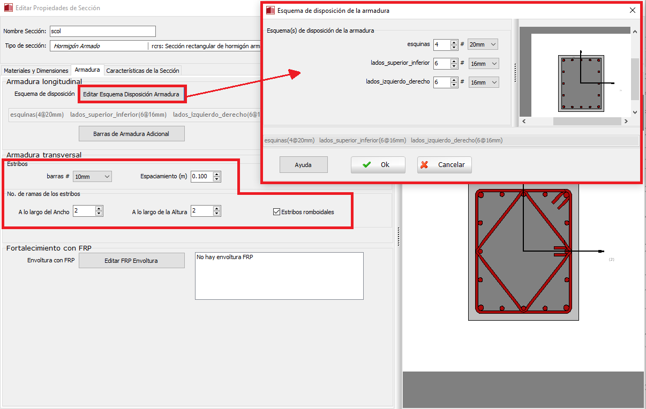This screenshot has height=409, width=646.
Task: Click the A lo largo del Ancho field
Action: click(84, 211)
